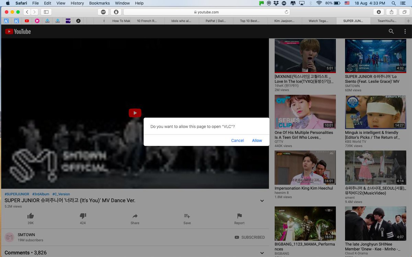412x257 pixels.
Task: Switch to the 'Idols who al...' tab
Action: (181, 21)
